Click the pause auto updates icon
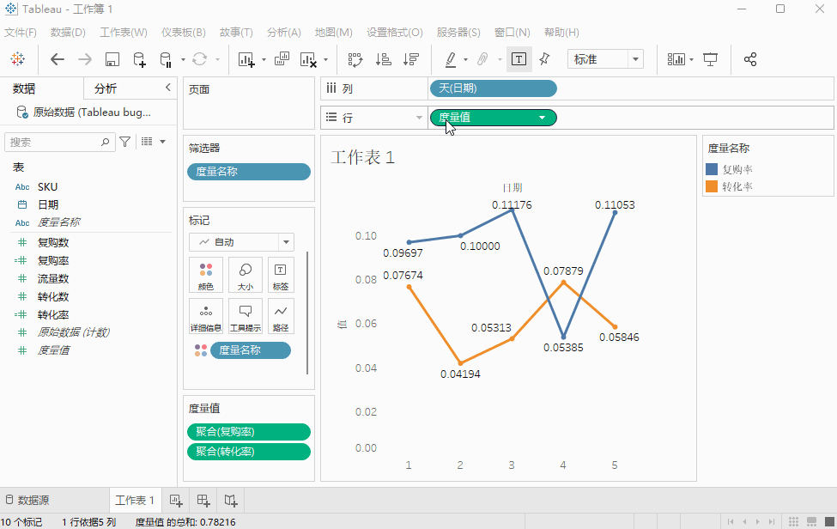The image size is (837, 529). [166, 59]
